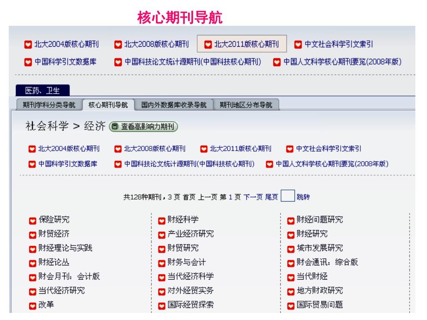The image size is (427, 320).
Task: Open journal 财经研究
Action: coord(312,234)
